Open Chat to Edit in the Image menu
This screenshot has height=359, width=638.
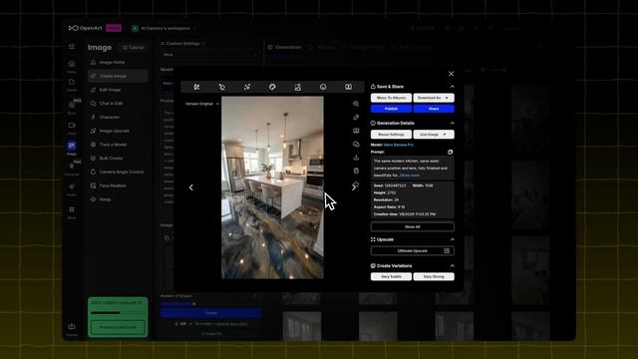click(118, 104)
